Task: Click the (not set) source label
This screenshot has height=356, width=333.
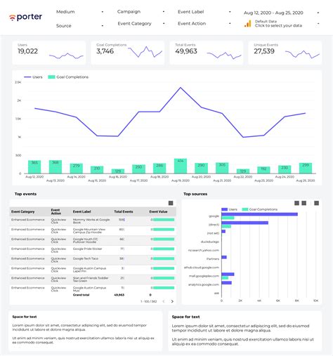Action: tap(213, 233)
